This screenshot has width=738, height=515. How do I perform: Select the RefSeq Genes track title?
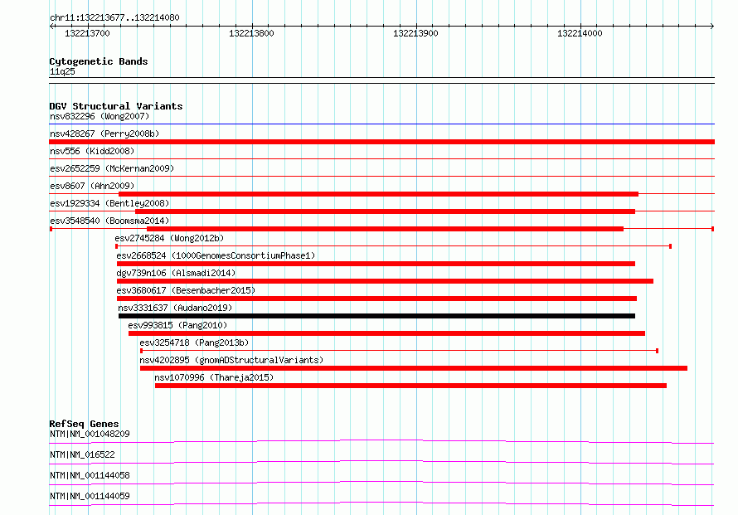point(84,424)
